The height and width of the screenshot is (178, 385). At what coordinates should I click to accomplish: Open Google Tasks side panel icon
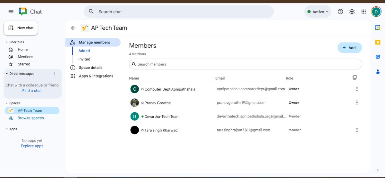(378, 57)
